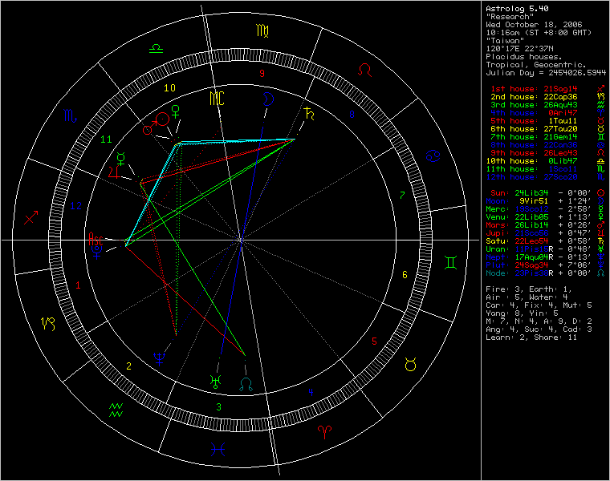This screenshot has height=481, width=610.
Task: Click the Cancer glyph on the zodiac ring
Action: (x=433, y=156)
